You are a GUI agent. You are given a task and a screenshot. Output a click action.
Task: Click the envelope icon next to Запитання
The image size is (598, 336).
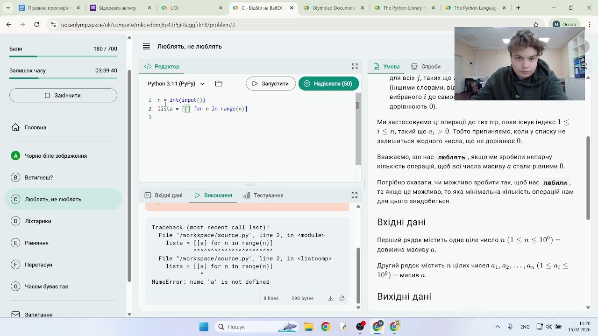(15, 315)
